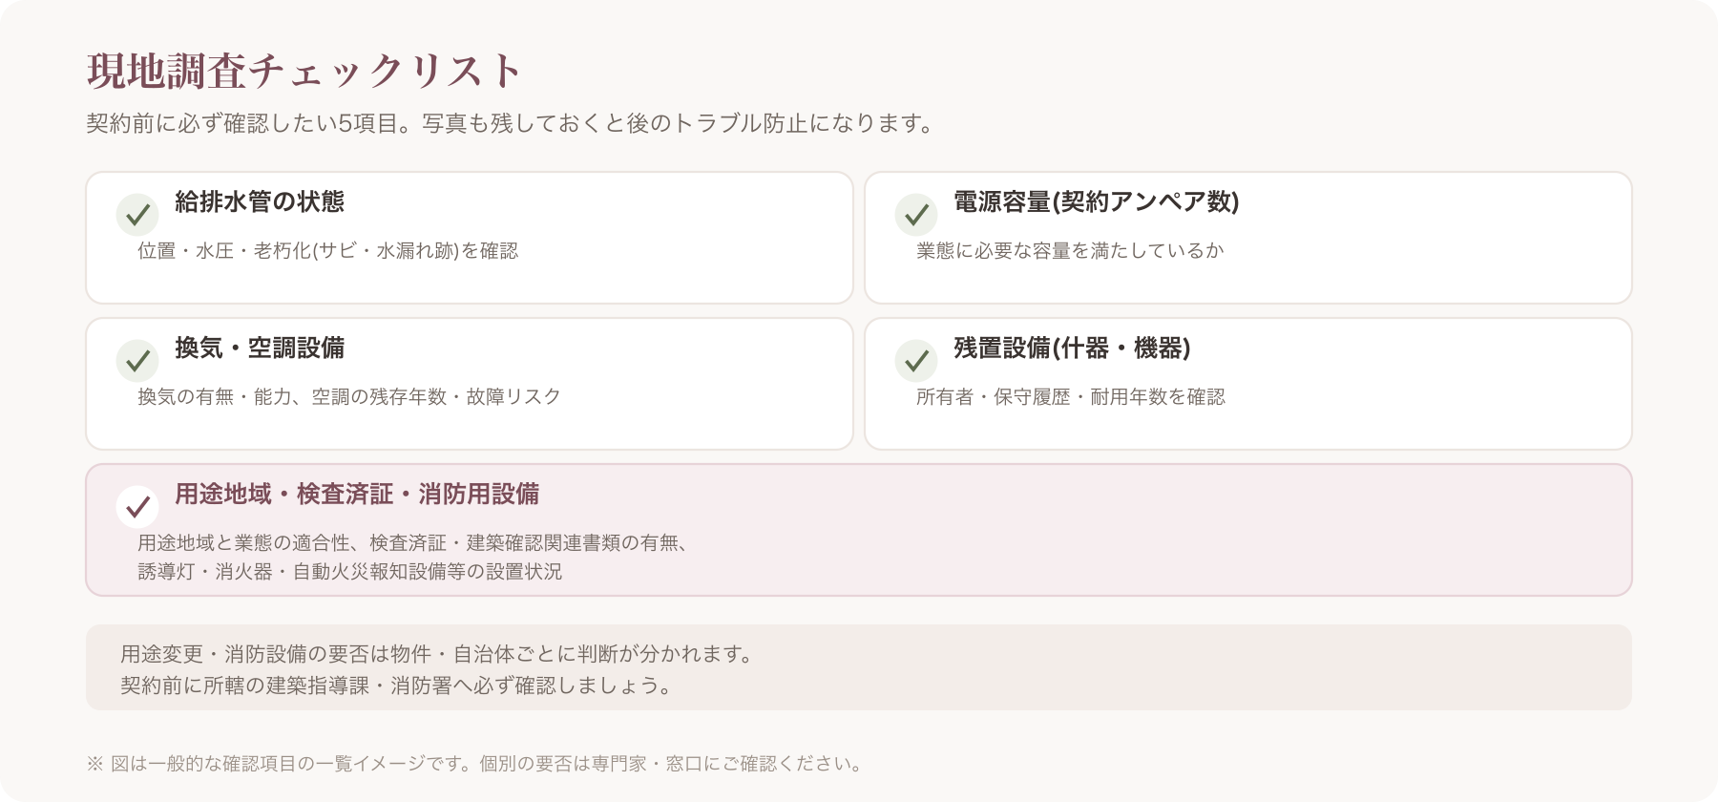Click the note box about 用途変更・消防設備
Image resolution: width=1718 pixels, height=802 pixels.
pyautogui.click(x=859, y=667)
